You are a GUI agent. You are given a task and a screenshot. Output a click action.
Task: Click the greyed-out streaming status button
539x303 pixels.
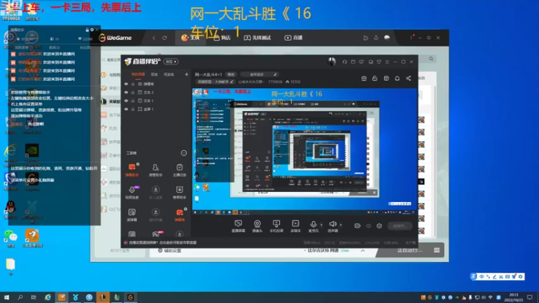coord(400,226)
